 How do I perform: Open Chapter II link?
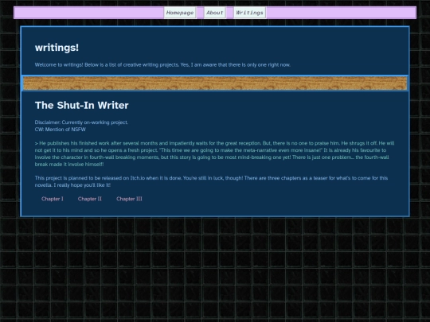[90, 199]
